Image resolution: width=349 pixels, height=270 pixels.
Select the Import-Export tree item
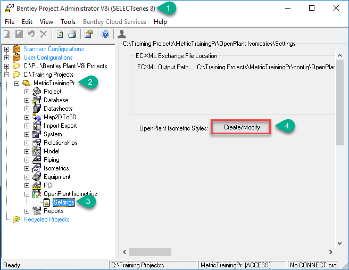point(60,126)
